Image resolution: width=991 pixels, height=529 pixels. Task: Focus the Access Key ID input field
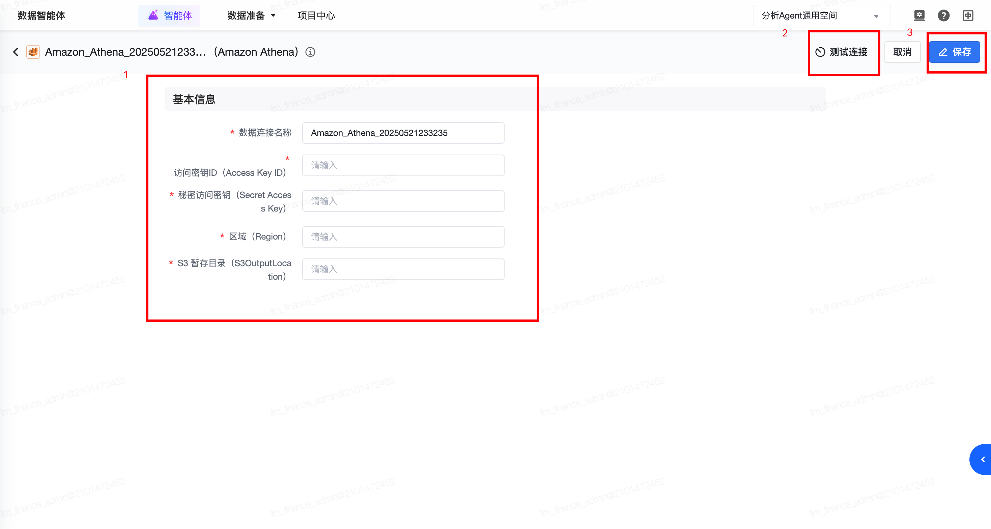[x=403, y=165]
